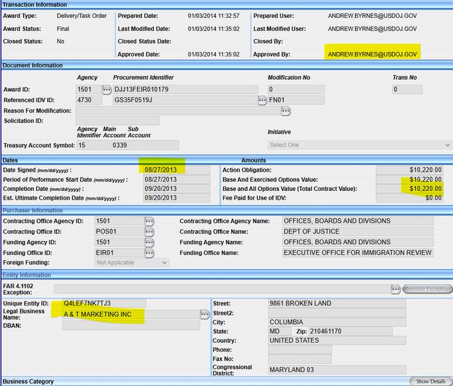Click ellipsis button for Reason For Modification
453x386 pixels.
coord(286,110)
